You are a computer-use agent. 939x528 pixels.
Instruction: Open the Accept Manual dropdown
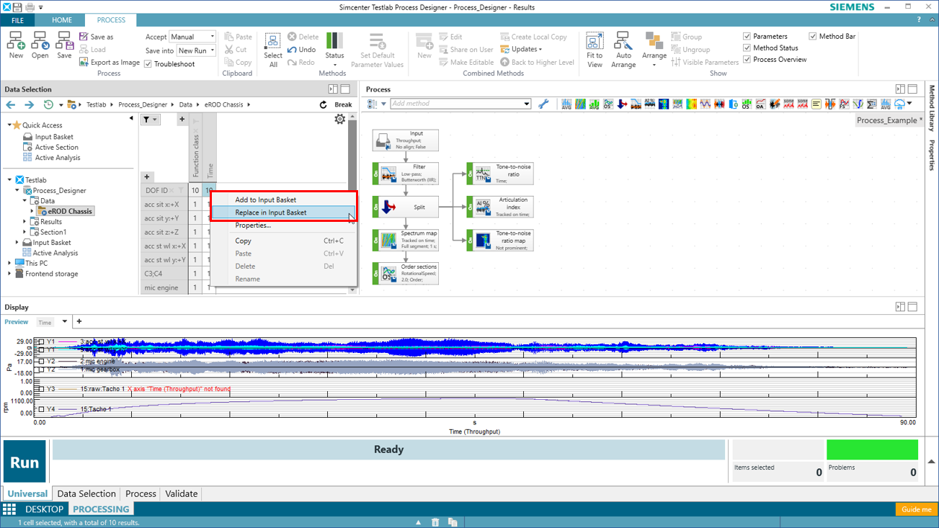pos(192,37)
